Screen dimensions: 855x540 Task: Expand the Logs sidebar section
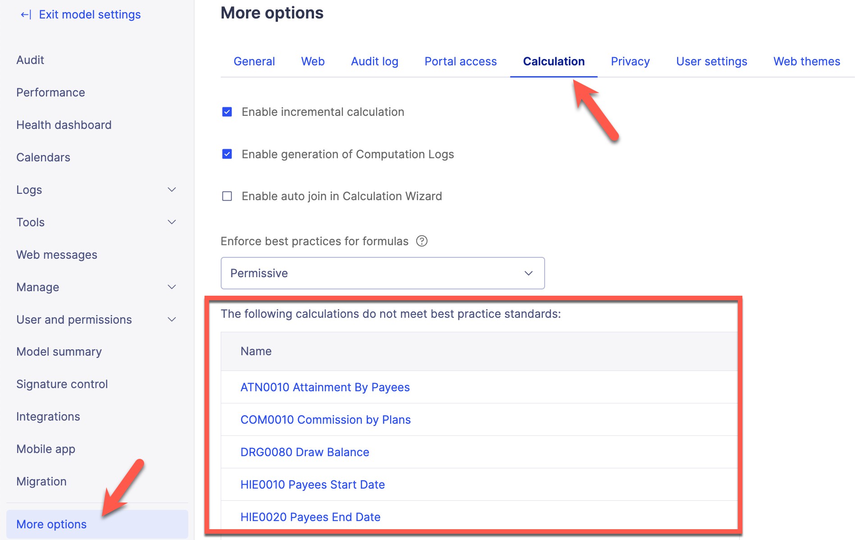(172, 190)
